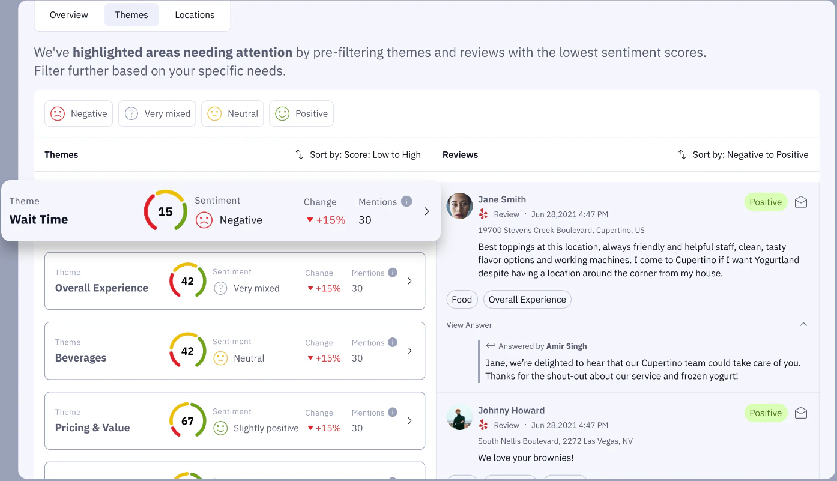This screenshot has height=481, width=837.
Task: Click Yelp icon in Jane Smith's review
Action: tap(483, 214)
